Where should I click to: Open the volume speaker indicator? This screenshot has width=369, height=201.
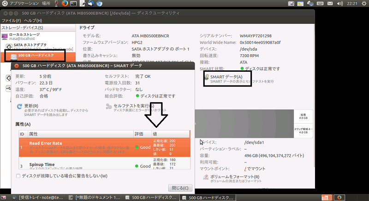coord(340,4)
